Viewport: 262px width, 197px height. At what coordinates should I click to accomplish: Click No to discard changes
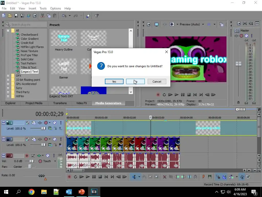coord(135,82)
